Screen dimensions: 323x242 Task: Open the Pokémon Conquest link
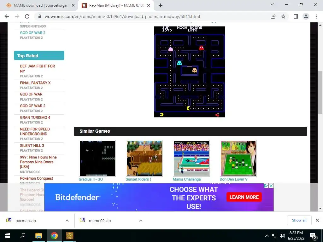tap(37, 178)
